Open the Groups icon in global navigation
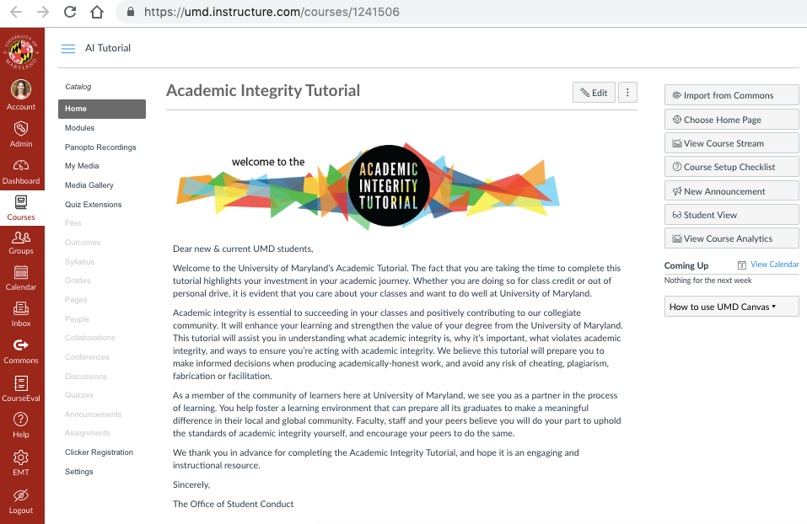 [x=21, y=238]
